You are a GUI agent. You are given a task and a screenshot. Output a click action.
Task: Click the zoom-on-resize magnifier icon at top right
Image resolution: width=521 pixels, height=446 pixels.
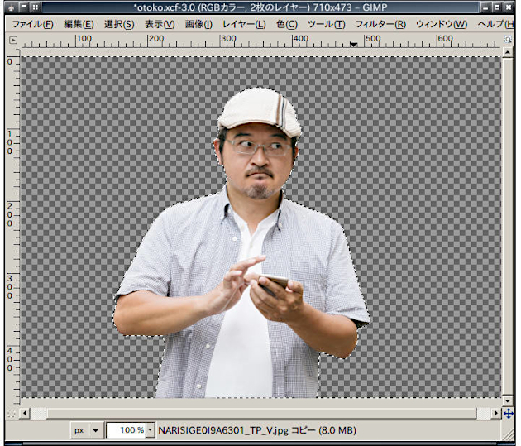[x=508, y=40]
